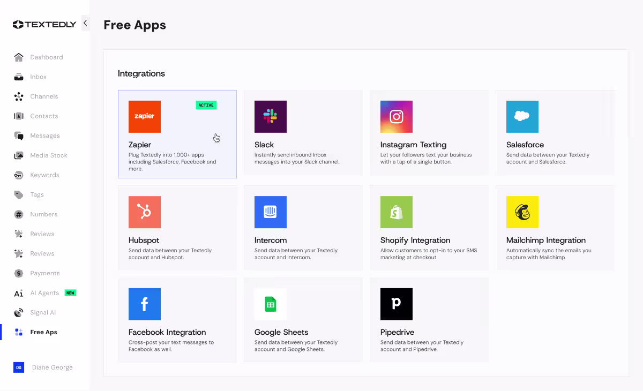Click the Keywords key icon

(x=19, y=175)
